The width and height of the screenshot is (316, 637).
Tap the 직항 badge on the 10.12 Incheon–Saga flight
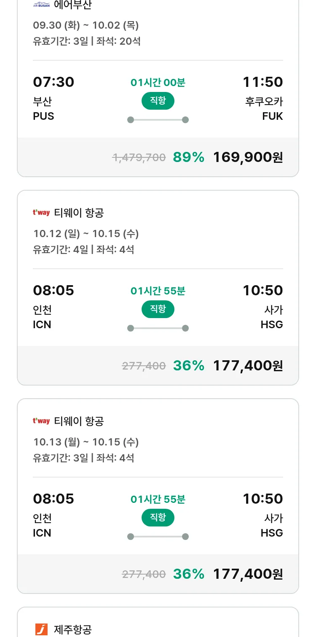point(158,309)
